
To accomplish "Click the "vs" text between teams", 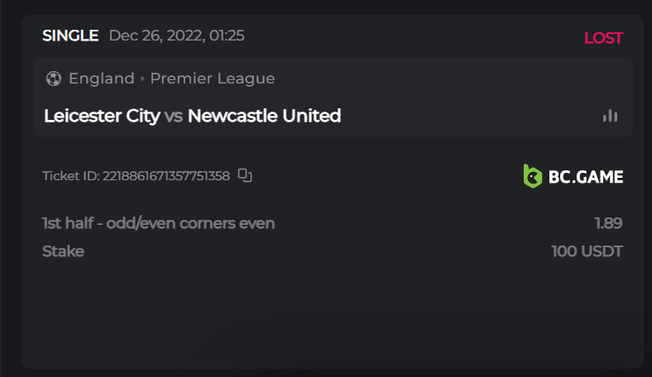I will (174, 116).
